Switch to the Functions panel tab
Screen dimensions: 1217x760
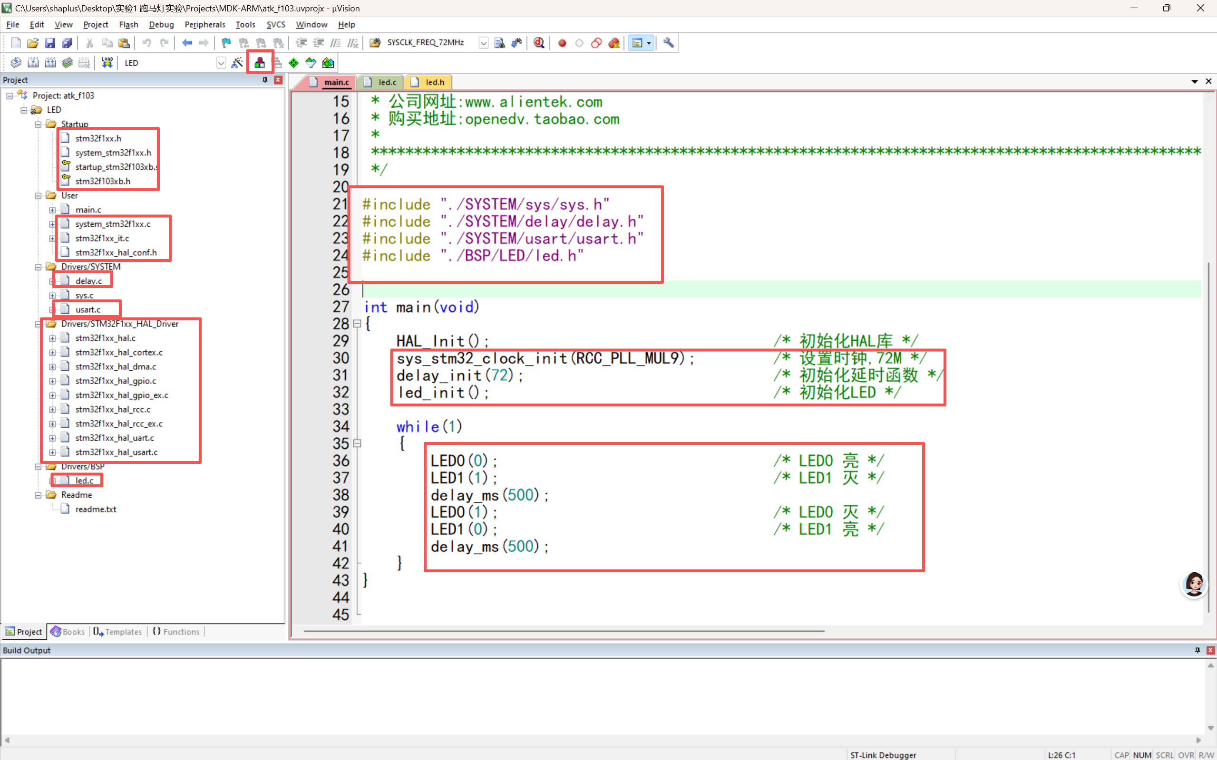(176, 632)
